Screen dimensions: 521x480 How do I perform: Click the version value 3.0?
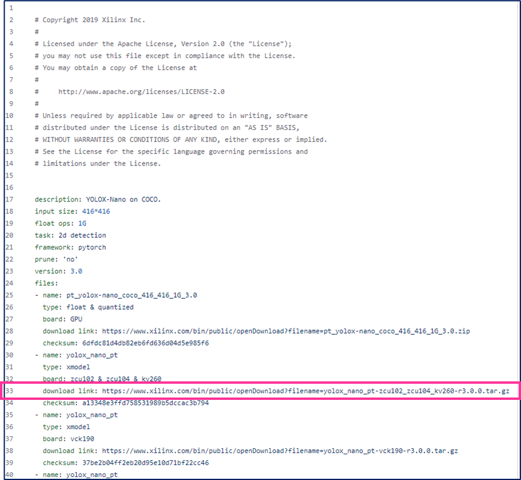point(76,271)
